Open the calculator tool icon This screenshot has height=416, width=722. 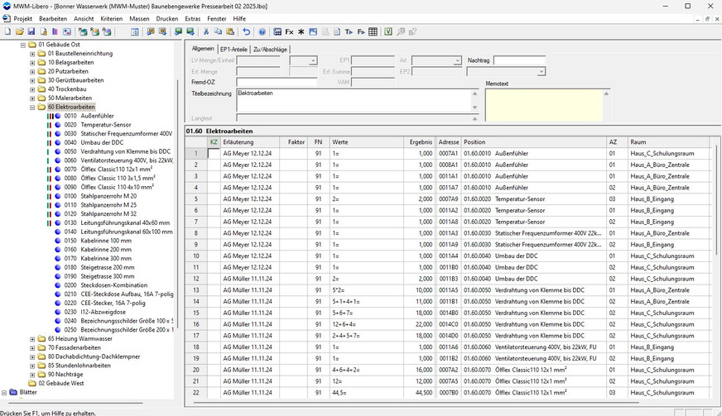click(x=278, y=31)
